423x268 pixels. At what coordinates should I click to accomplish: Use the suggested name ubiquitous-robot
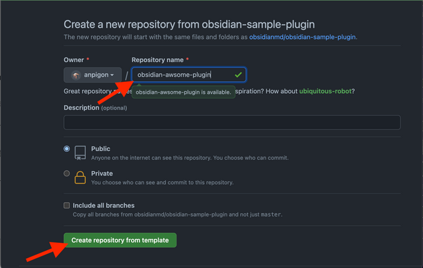pyautogui.click(x=325, y=91)
